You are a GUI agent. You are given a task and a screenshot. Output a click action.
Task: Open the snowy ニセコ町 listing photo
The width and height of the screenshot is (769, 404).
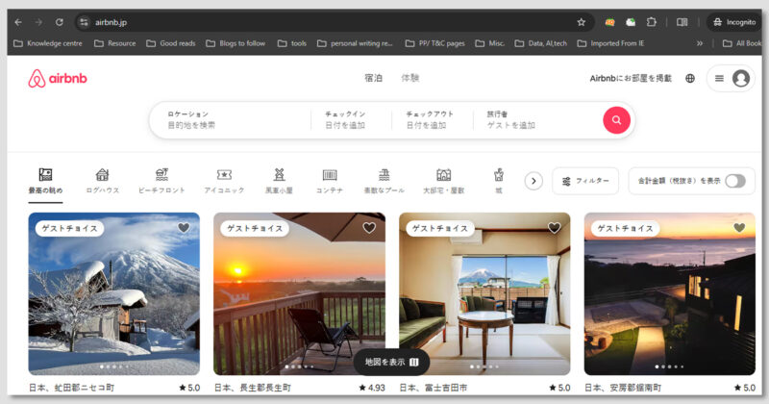click(x=113, y=293)
